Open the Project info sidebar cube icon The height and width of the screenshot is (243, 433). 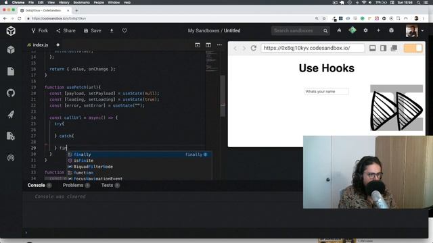click(11, 50)
